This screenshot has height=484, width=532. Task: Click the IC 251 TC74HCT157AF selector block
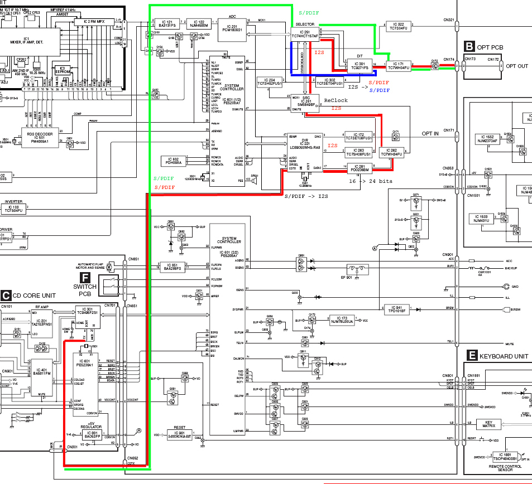tap(305, 34)
